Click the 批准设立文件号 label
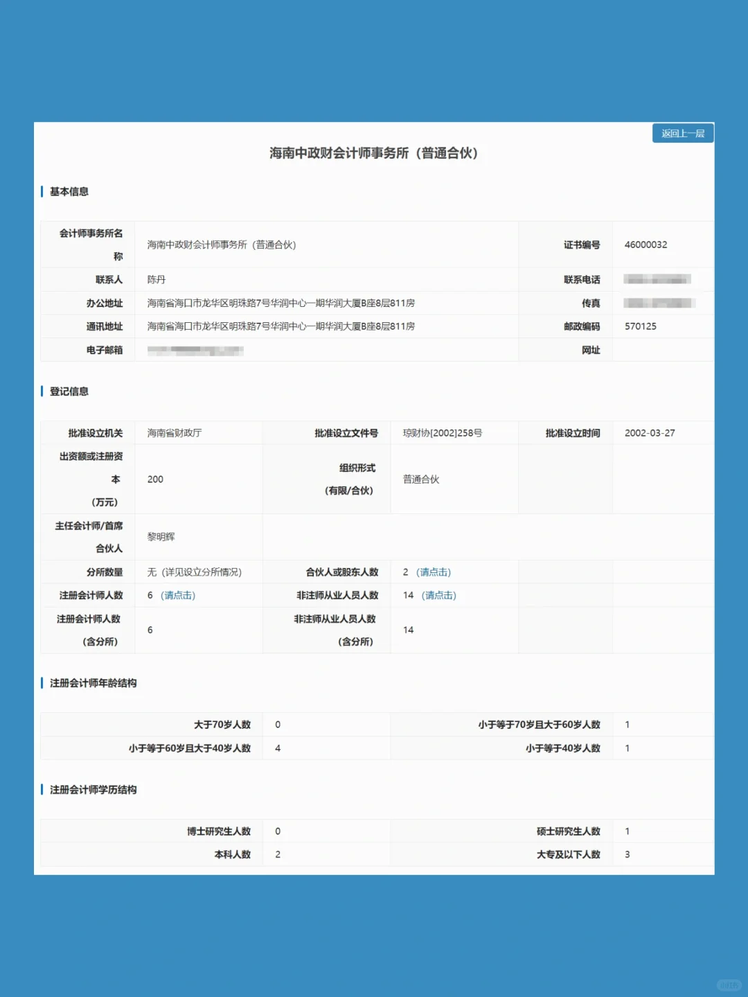748x997 pixels. [346, 433]
